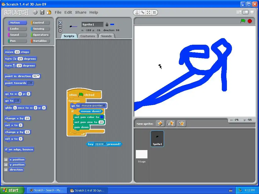Switch to the Sounds tab

click(106, 36)
